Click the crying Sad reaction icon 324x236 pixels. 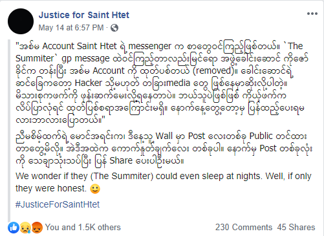tap(25, 228)
